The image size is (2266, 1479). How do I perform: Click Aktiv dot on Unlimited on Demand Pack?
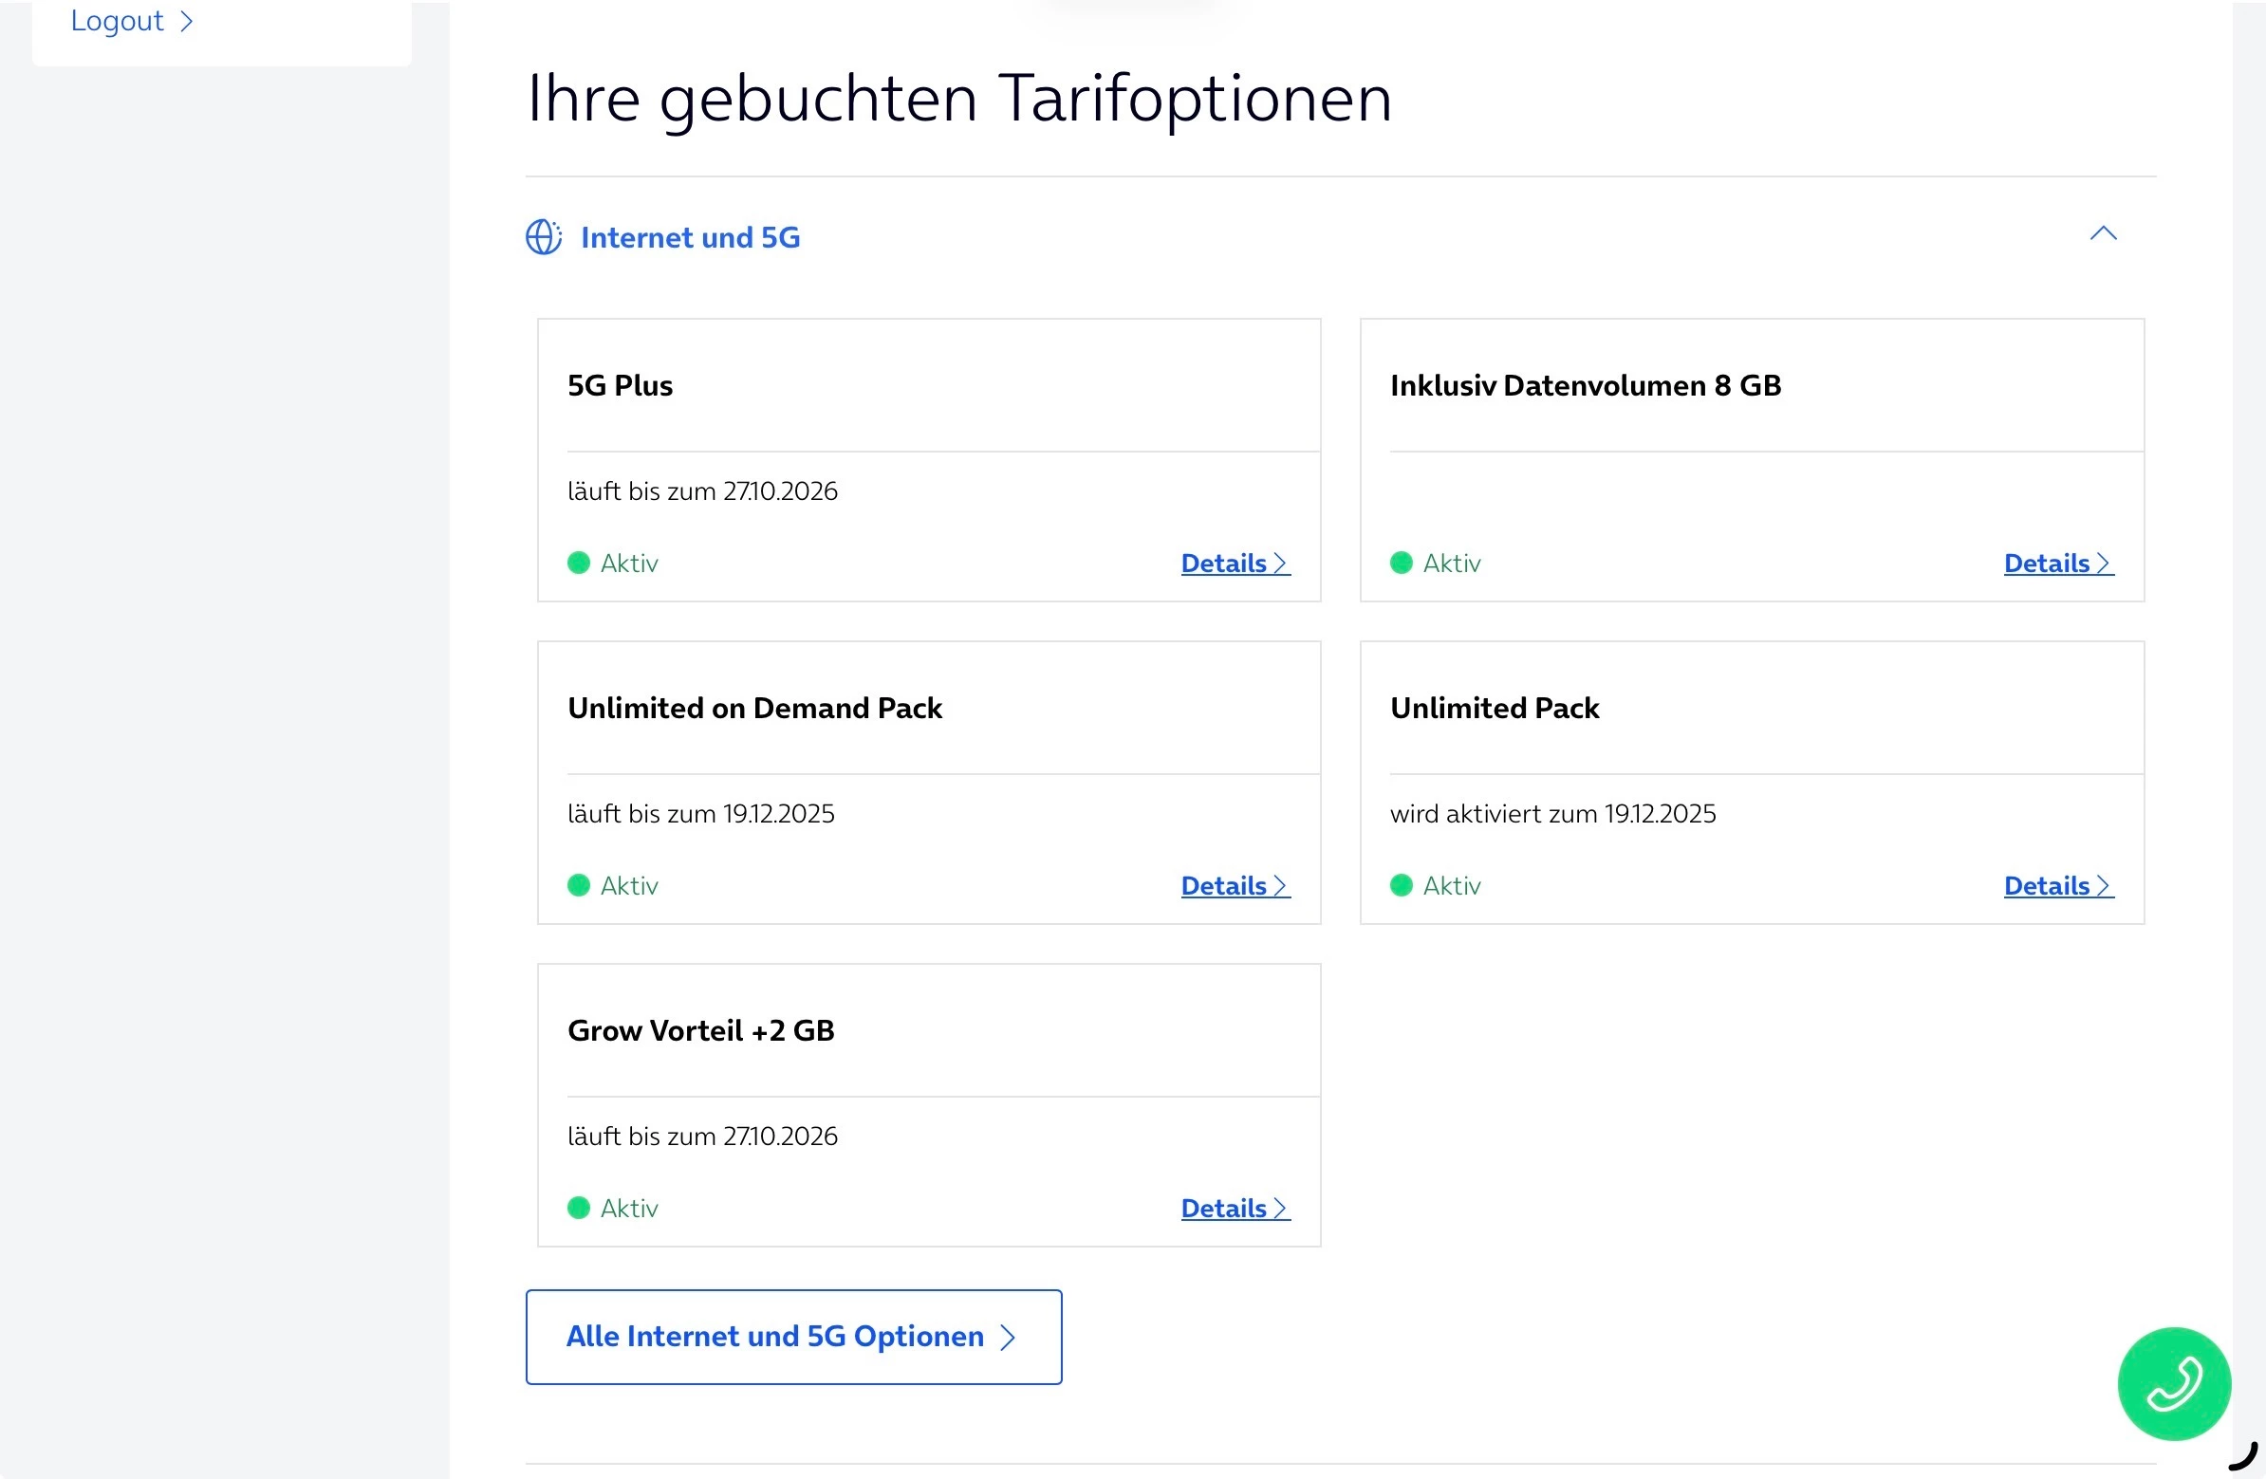point(579,886)
